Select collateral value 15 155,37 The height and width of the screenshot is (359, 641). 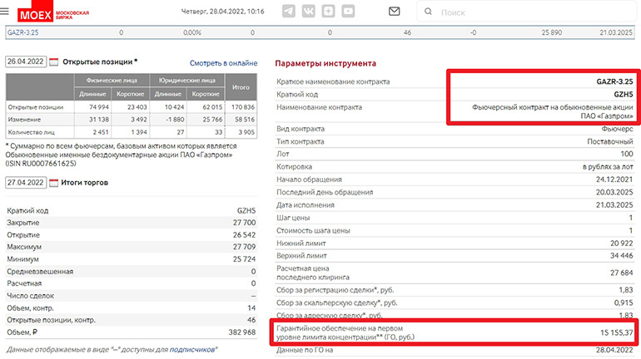point(617,333)
